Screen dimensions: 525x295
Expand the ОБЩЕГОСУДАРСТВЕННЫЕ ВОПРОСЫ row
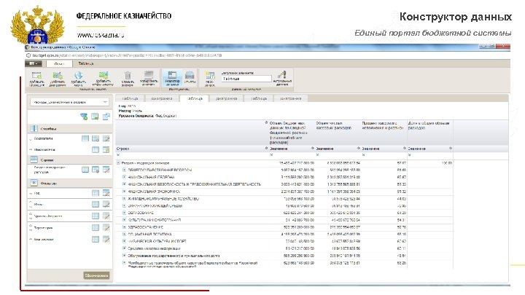124,170
